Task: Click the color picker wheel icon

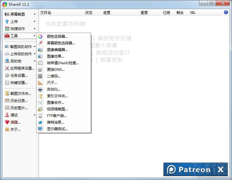Action: pos(40,37)
